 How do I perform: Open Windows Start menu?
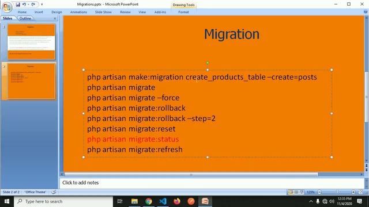tap(7, 201)
